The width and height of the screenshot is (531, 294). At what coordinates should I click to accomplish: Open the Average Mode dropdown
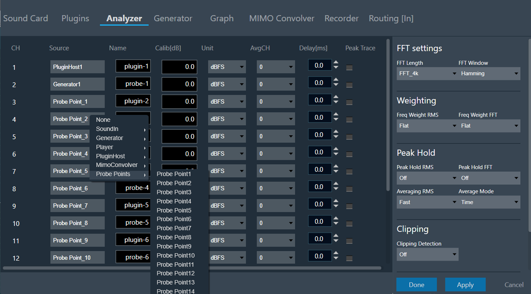point(489,202)
